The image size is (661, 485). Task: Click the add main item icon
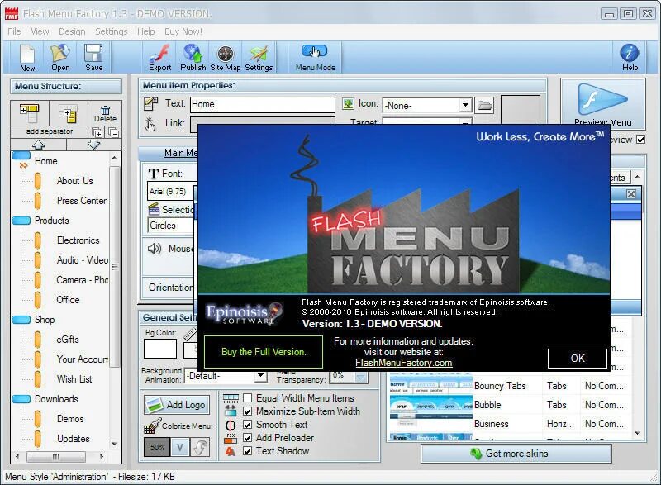30,112
